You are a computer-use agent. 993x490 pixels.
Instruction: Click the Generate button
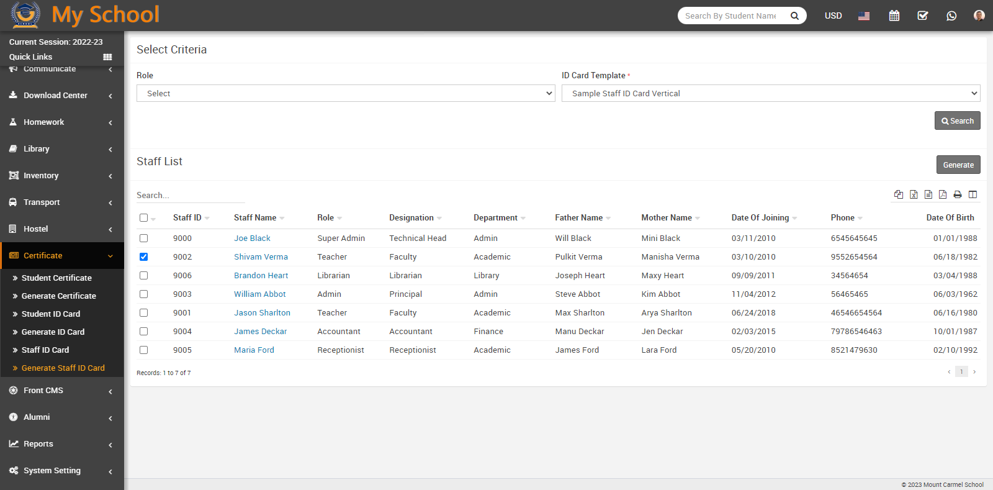958,165
